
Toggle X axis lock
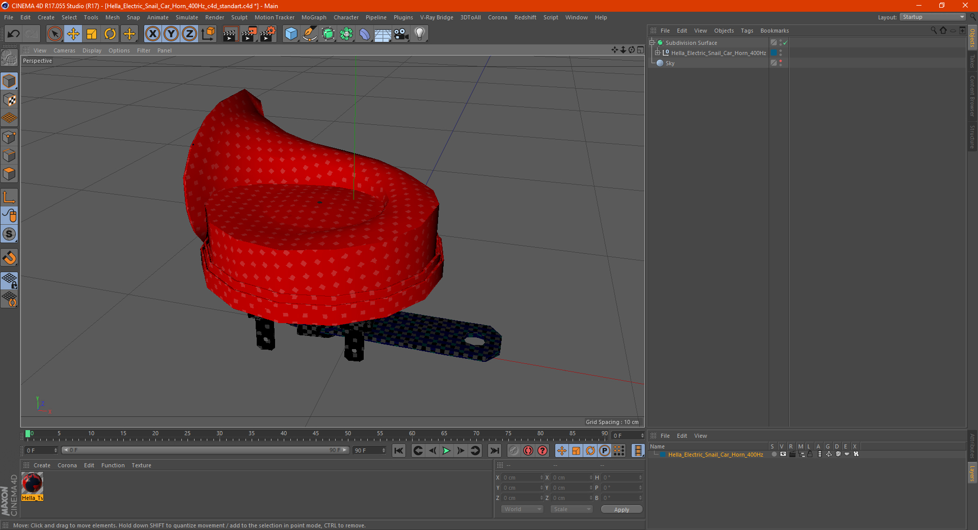(x=152, y=34)
